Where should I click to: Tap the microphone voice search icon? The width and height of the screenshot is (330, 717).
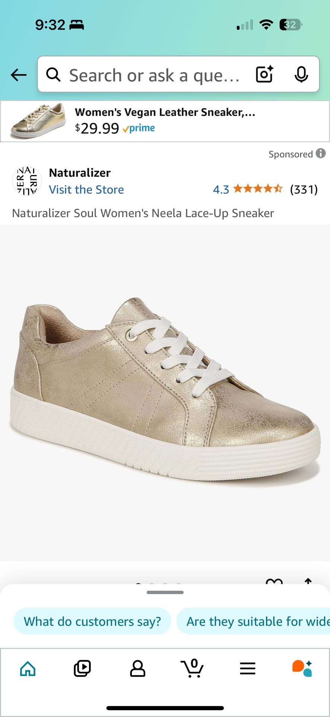pos(301,74)
